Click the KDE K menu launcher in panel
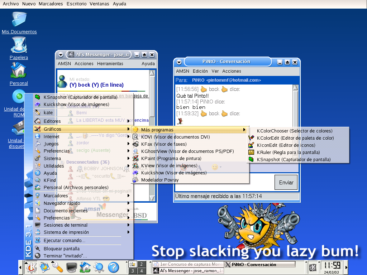 (31, 267)
